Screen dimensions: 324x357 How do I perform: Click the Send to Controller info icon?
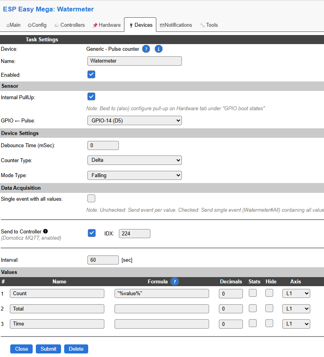(x=45, y=231)
